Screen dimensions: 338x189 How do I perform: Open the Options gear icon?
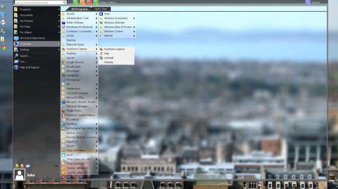308,3
